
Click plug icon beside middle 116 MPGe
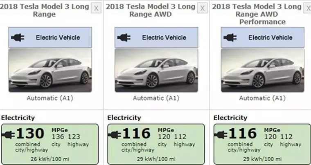(114, 135)
